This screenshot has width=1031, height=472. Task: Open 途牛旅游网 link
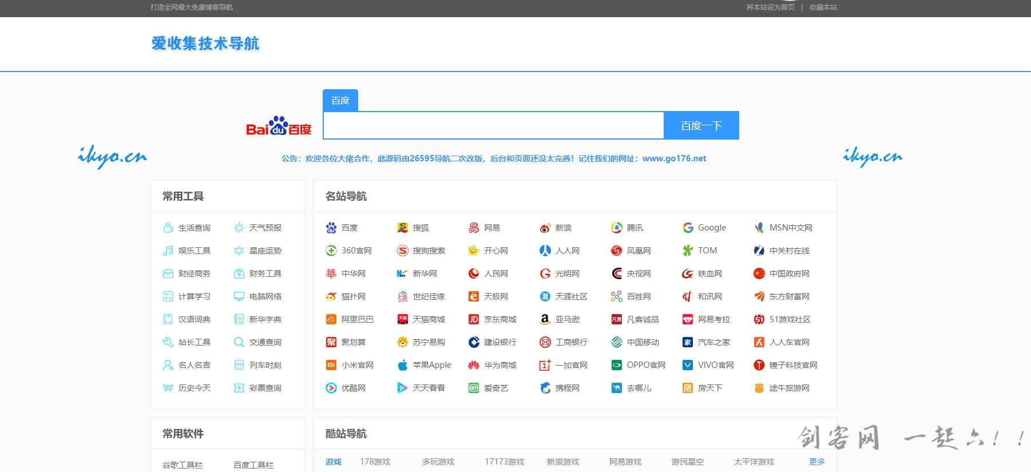(790, 388)
